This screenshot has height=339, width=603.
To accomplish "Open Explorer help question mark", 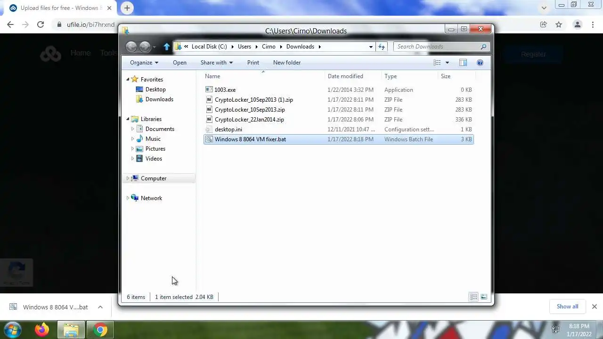I will 480,63.
